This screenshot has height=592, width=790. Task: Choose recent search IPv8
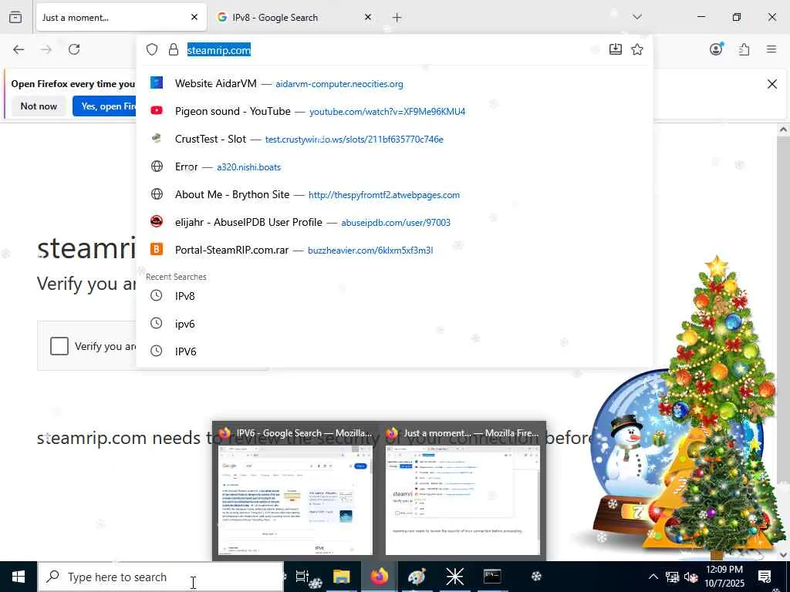coord(394,296)
